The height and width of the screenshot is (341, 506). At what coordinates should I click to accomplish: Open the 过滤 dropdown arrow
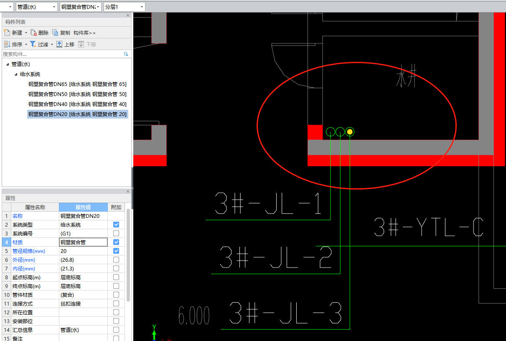tap(52, 45)
